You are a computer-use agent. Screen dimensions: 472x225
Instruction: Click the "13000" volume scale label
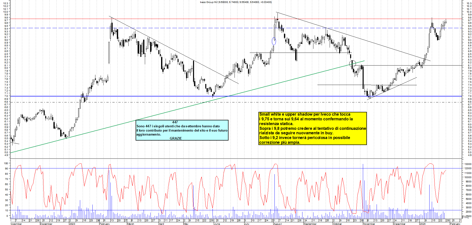[468, 164]
